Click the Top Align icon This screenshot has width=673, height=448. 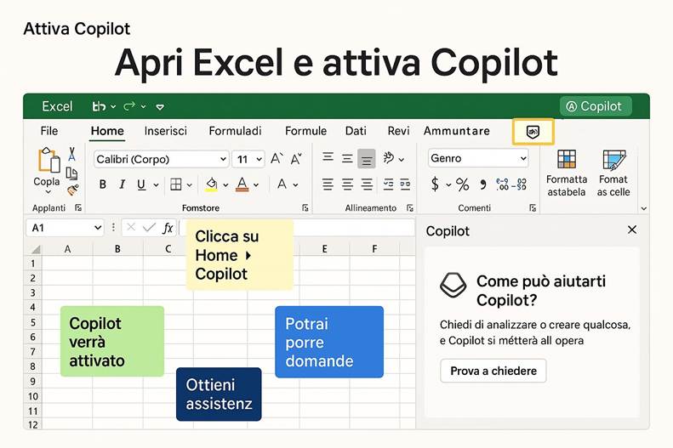click(328, 158)
